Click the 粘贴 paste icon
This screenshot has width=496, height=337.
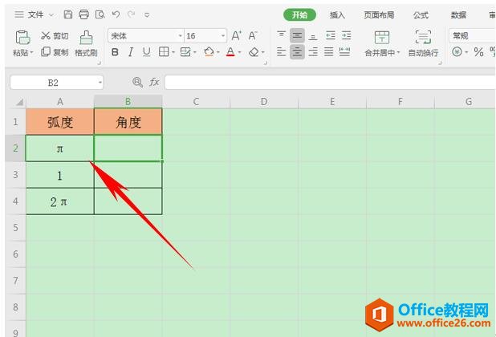pyautogui.click(x=22, y=37)
